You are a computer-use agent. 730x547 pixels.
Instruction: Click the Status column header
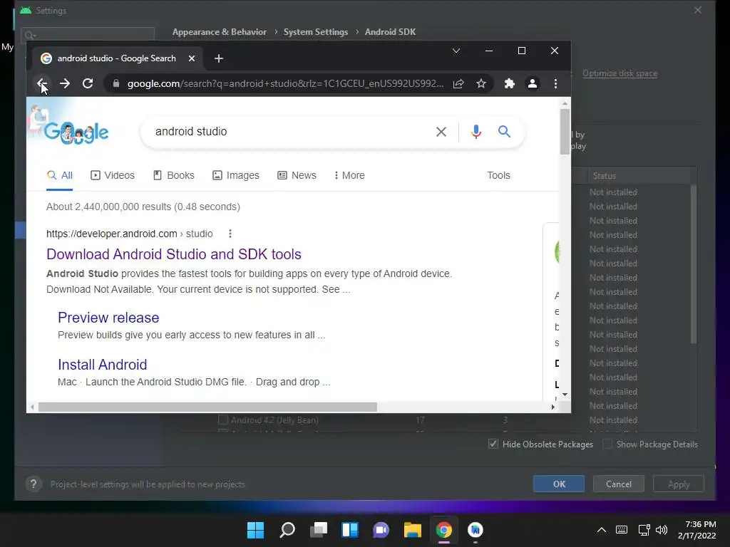click(605, 176)
